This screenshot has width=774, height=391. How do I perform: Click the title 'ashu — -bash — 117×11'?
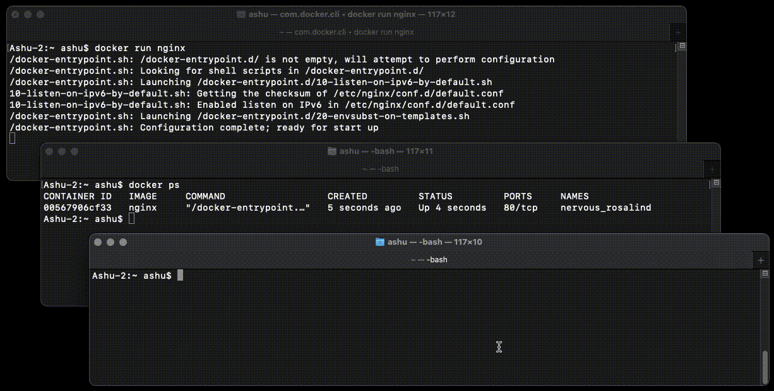(386, 151)
